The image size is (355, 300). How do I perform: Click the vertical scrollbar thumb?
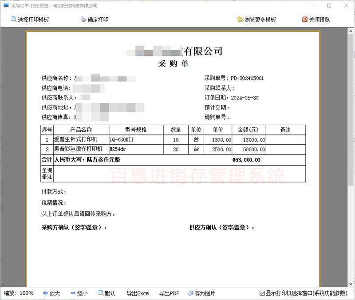(x=351, y=111)
